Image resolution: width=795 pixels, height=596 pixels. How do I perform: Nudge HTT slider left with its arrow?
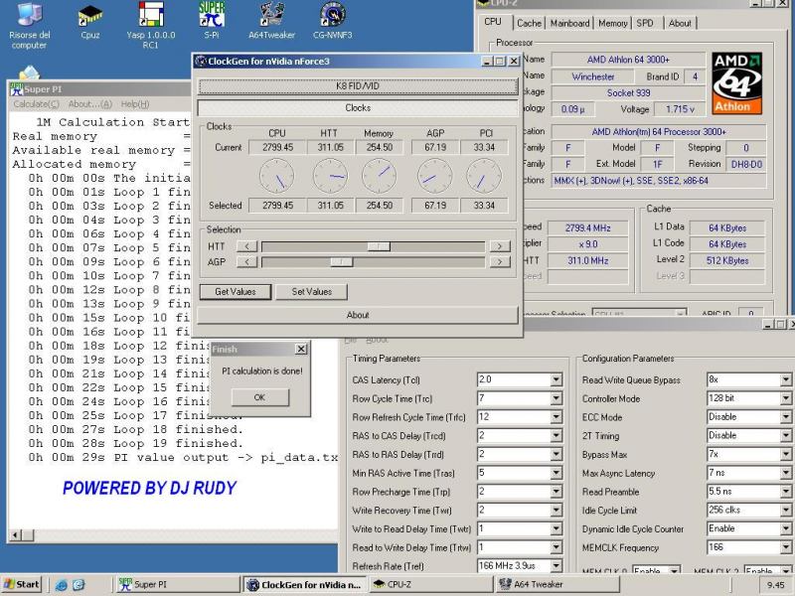[246, 246]
